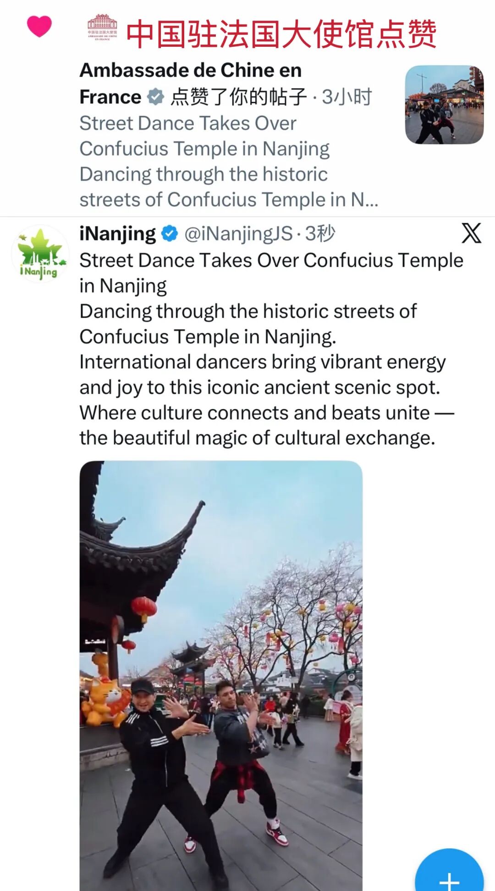Click the iNanjing account name
The image size is (495, 891).
pyautogui.click(x=118, y=234)
